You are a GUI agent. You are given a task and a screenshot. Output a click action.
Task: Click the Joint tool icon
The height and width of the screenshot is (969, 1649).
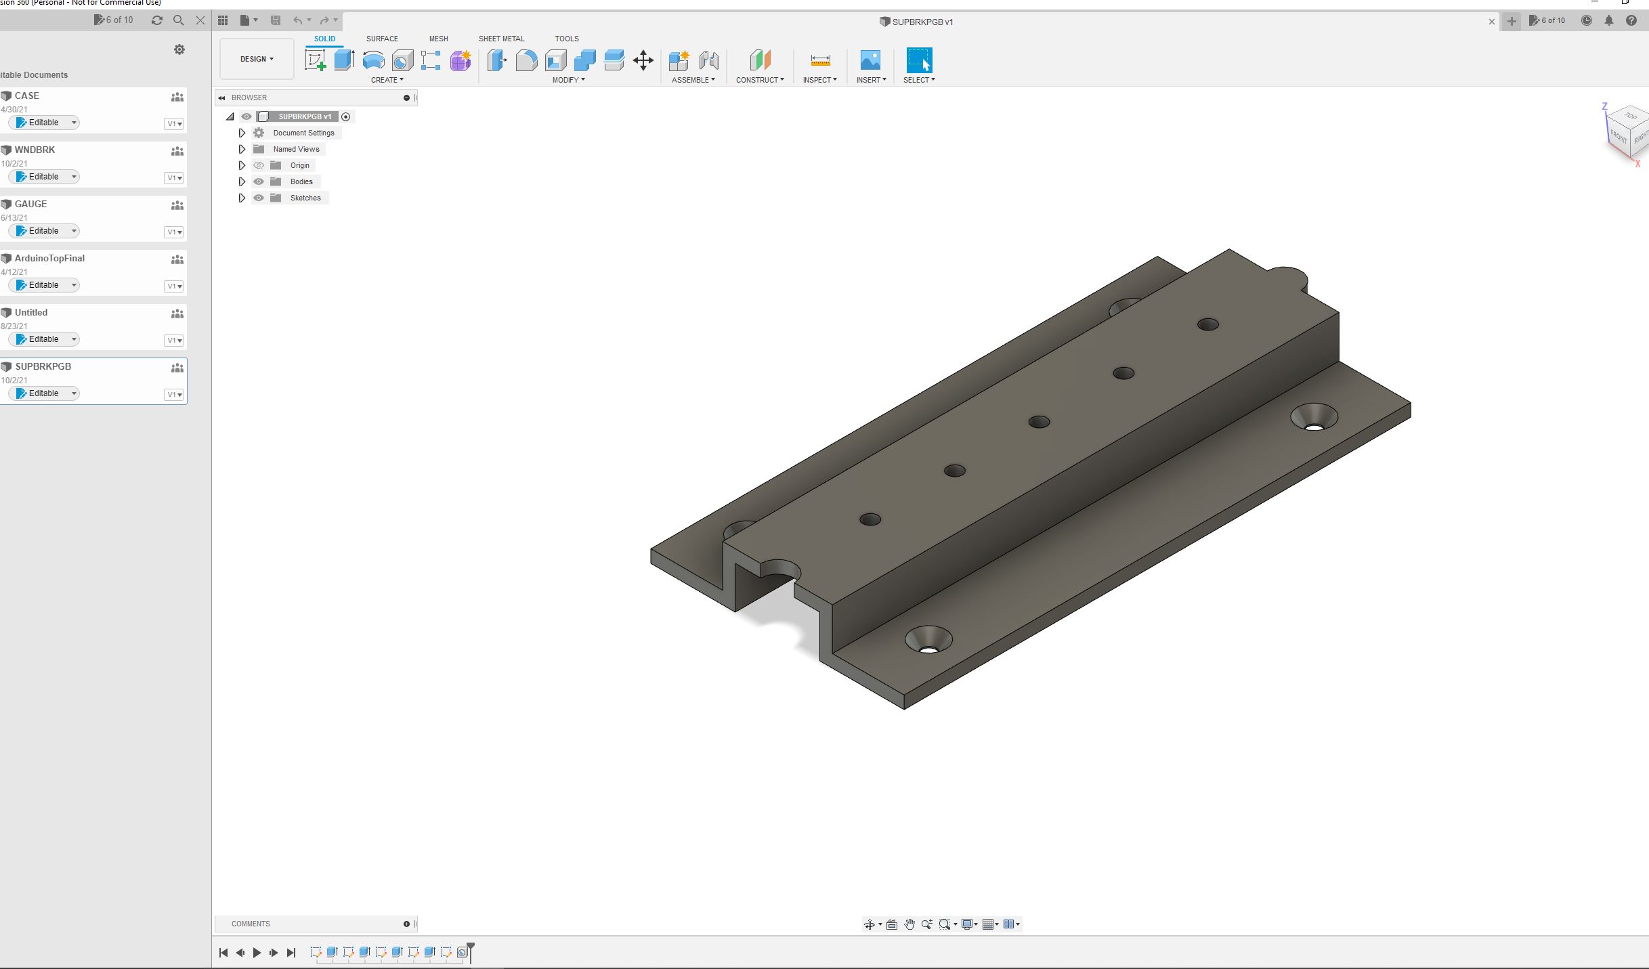pyautogui.click(x=708, y=60)
